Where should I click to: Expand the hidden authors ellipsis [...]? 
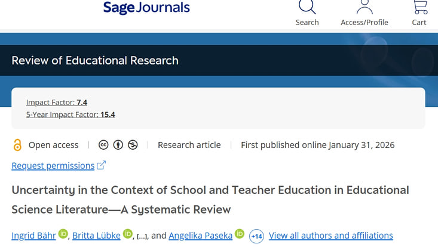pyautogui.click(x=142, y=237)
